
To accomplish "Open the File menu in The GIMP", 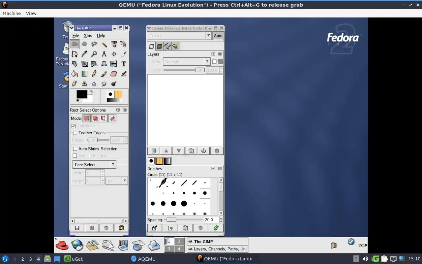I will pos(75,35).
